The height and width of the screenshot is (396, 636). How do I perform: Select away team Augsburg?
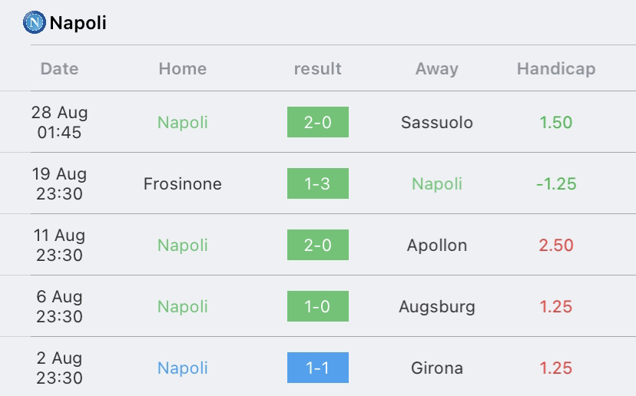437,306
